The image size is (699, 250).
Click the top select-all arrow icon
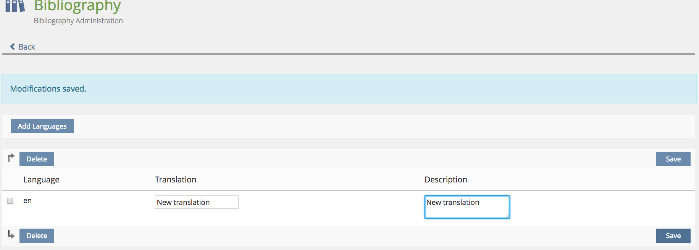coord(11,158)
